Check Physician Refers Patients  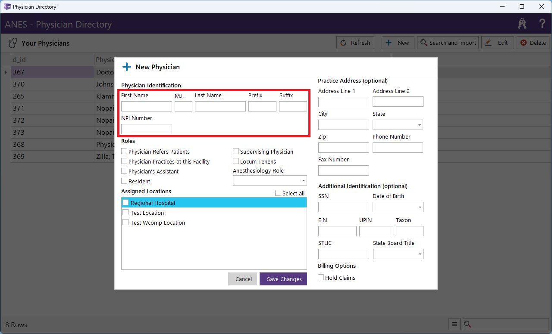click(124, 151)
